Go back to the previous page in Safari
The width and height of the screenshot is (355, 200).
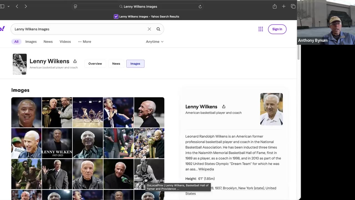(17, 6)
